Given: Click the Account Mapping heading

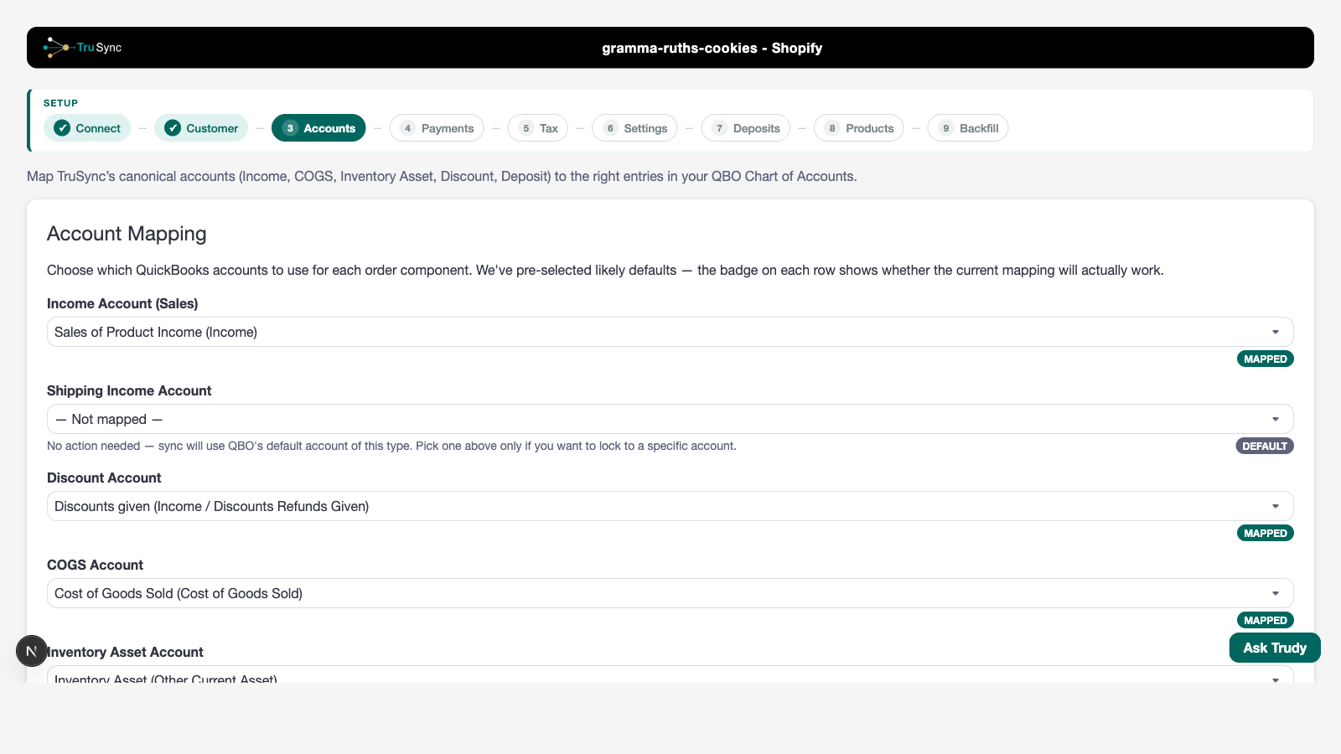Looking at the screenshot, I should pyautogui.click(x=127, y=234).
